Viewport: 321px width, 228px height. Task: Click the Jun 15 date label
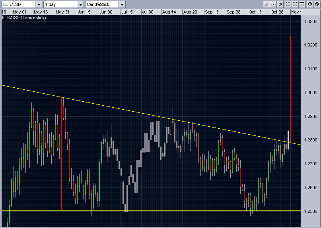[x=84, y=12]
